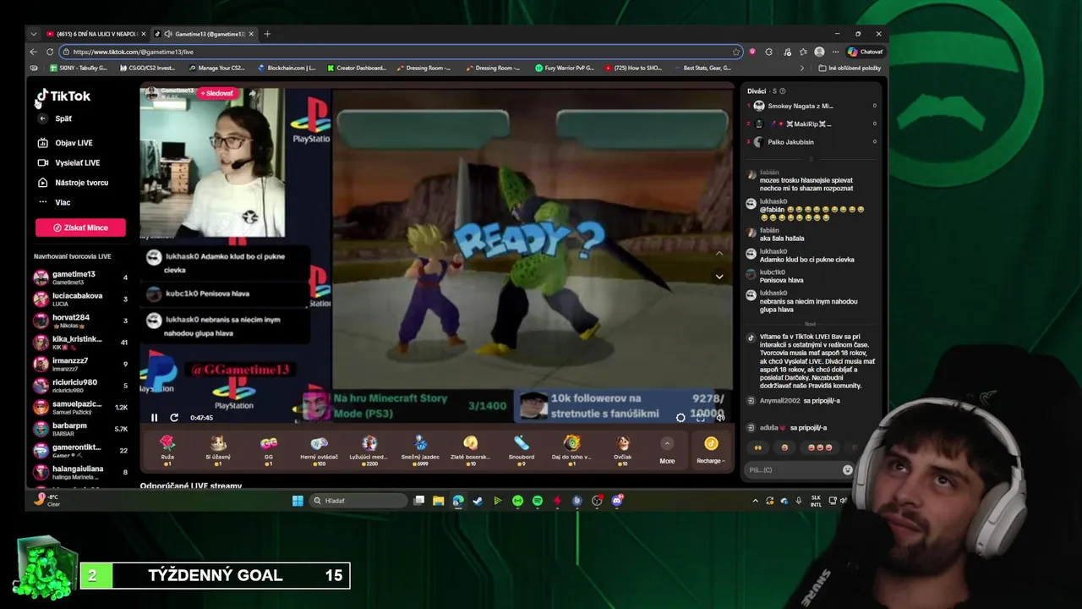Send the Lyžujúci medveď gift
Screen dimensions: 1082x609
click(369, 449)
